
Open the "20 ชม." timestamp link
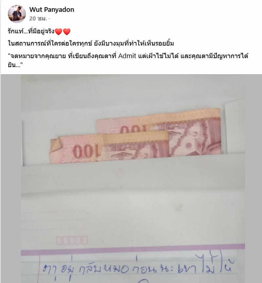[38, 18]
